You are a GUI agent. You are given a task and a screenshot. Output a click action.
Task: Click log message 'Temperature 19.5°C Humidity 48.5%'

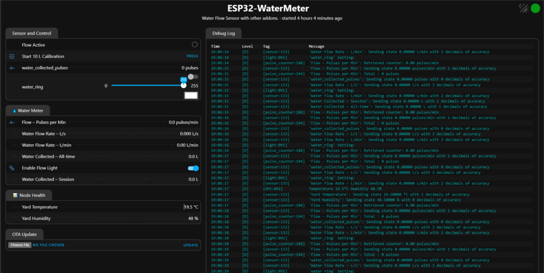pos(345,189)
